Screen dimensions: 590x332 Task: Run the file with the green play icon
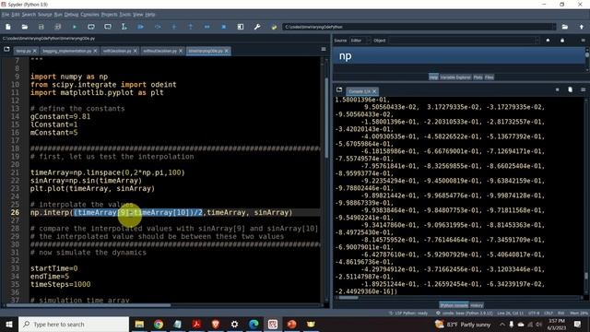tap(75, 27)
